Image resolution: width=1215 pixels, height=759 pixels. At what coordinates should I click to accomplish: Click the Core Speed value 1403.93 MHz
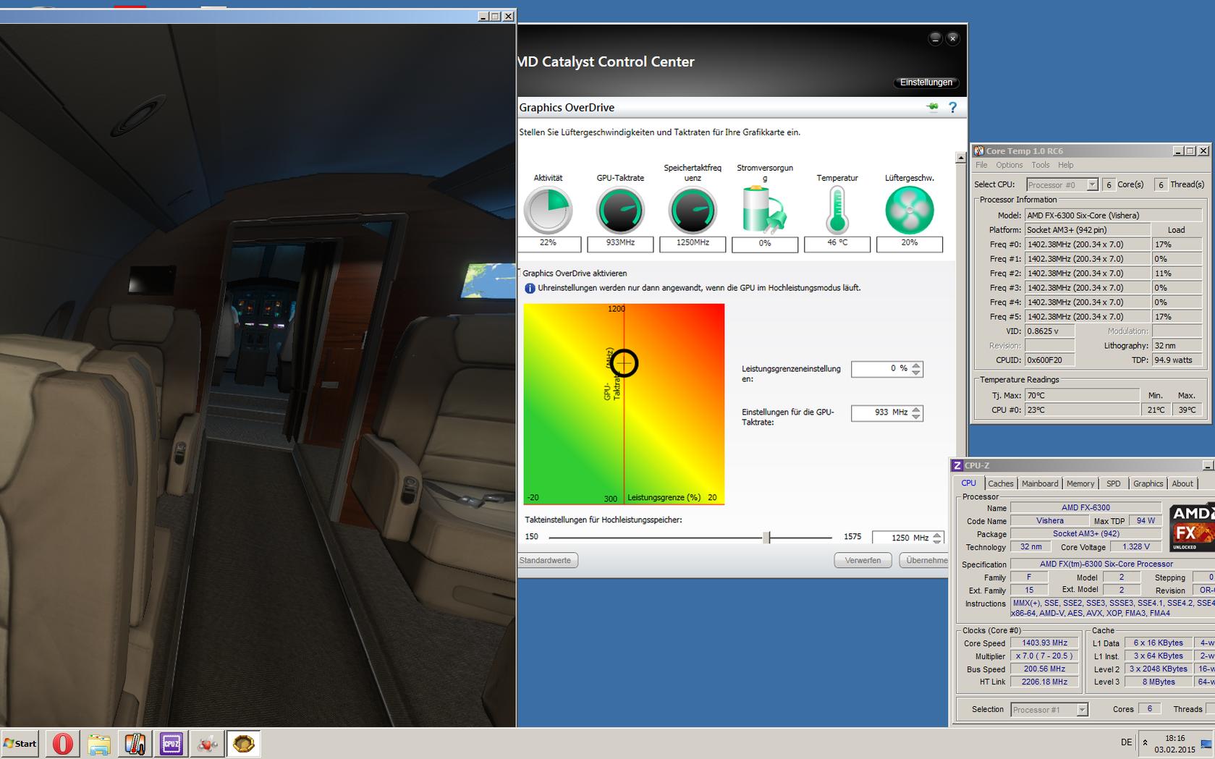click(1044, 643)
